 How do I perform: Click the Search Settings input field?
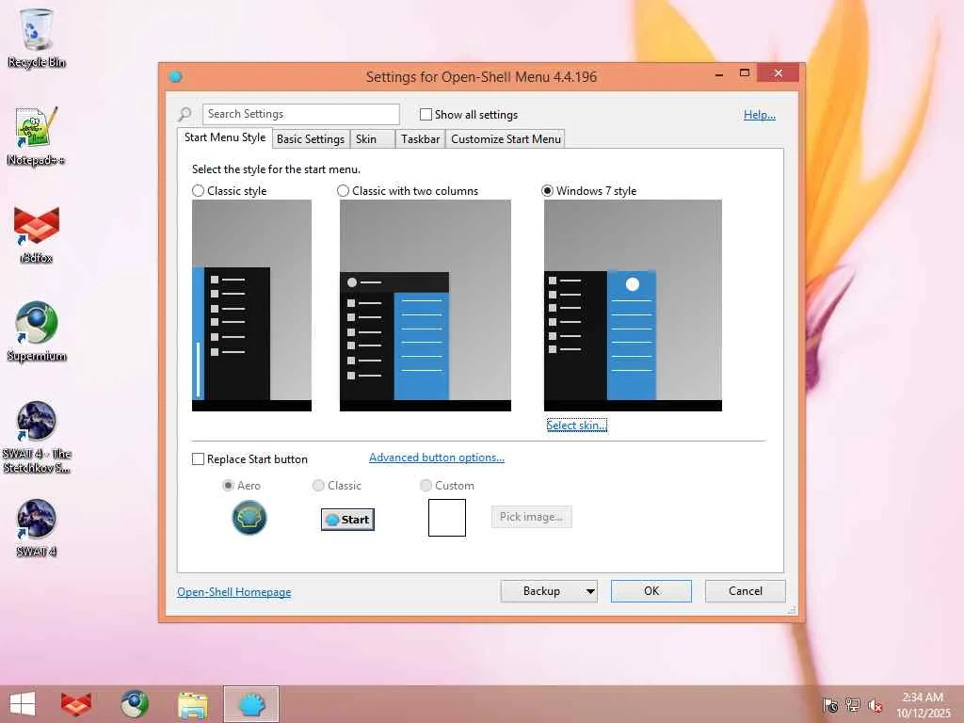300,114
